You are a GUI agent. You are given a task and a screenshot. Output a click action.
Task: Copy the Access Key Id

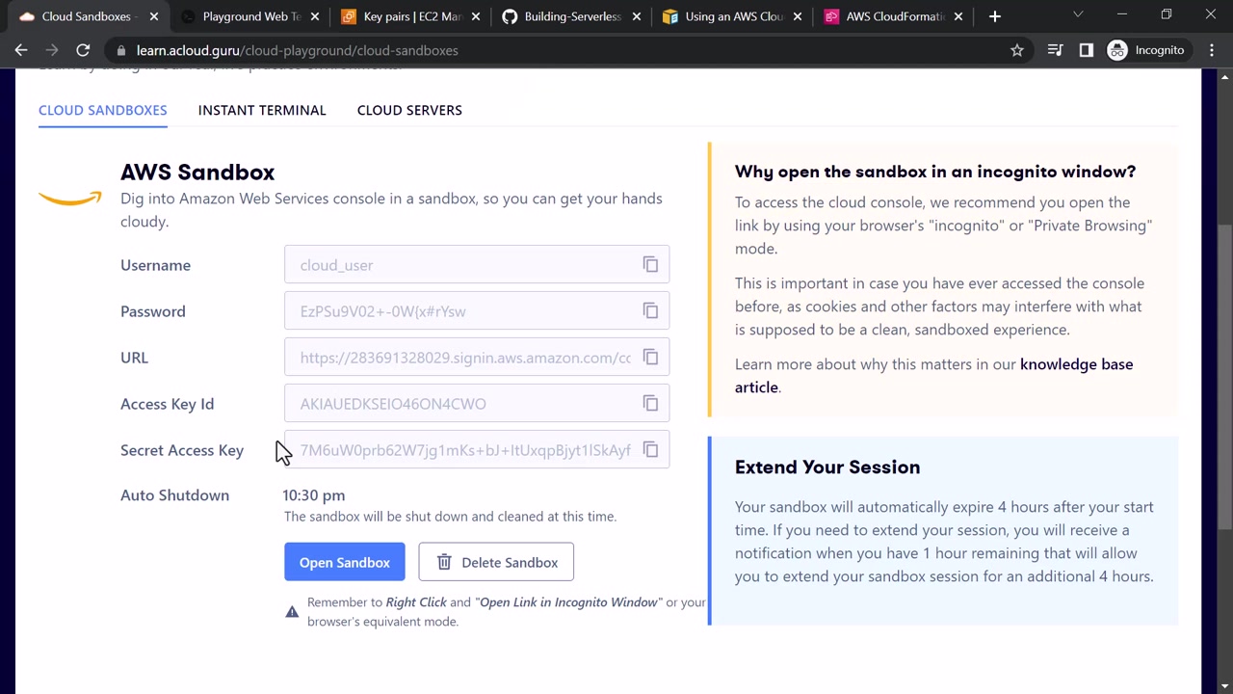tap(650, 404)
